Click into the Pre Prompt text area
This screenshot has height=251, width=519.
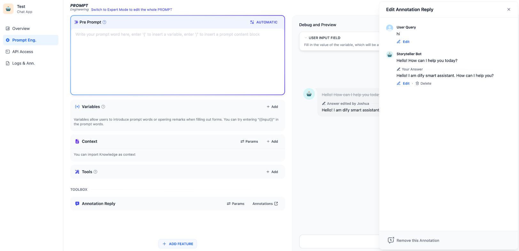177,61
